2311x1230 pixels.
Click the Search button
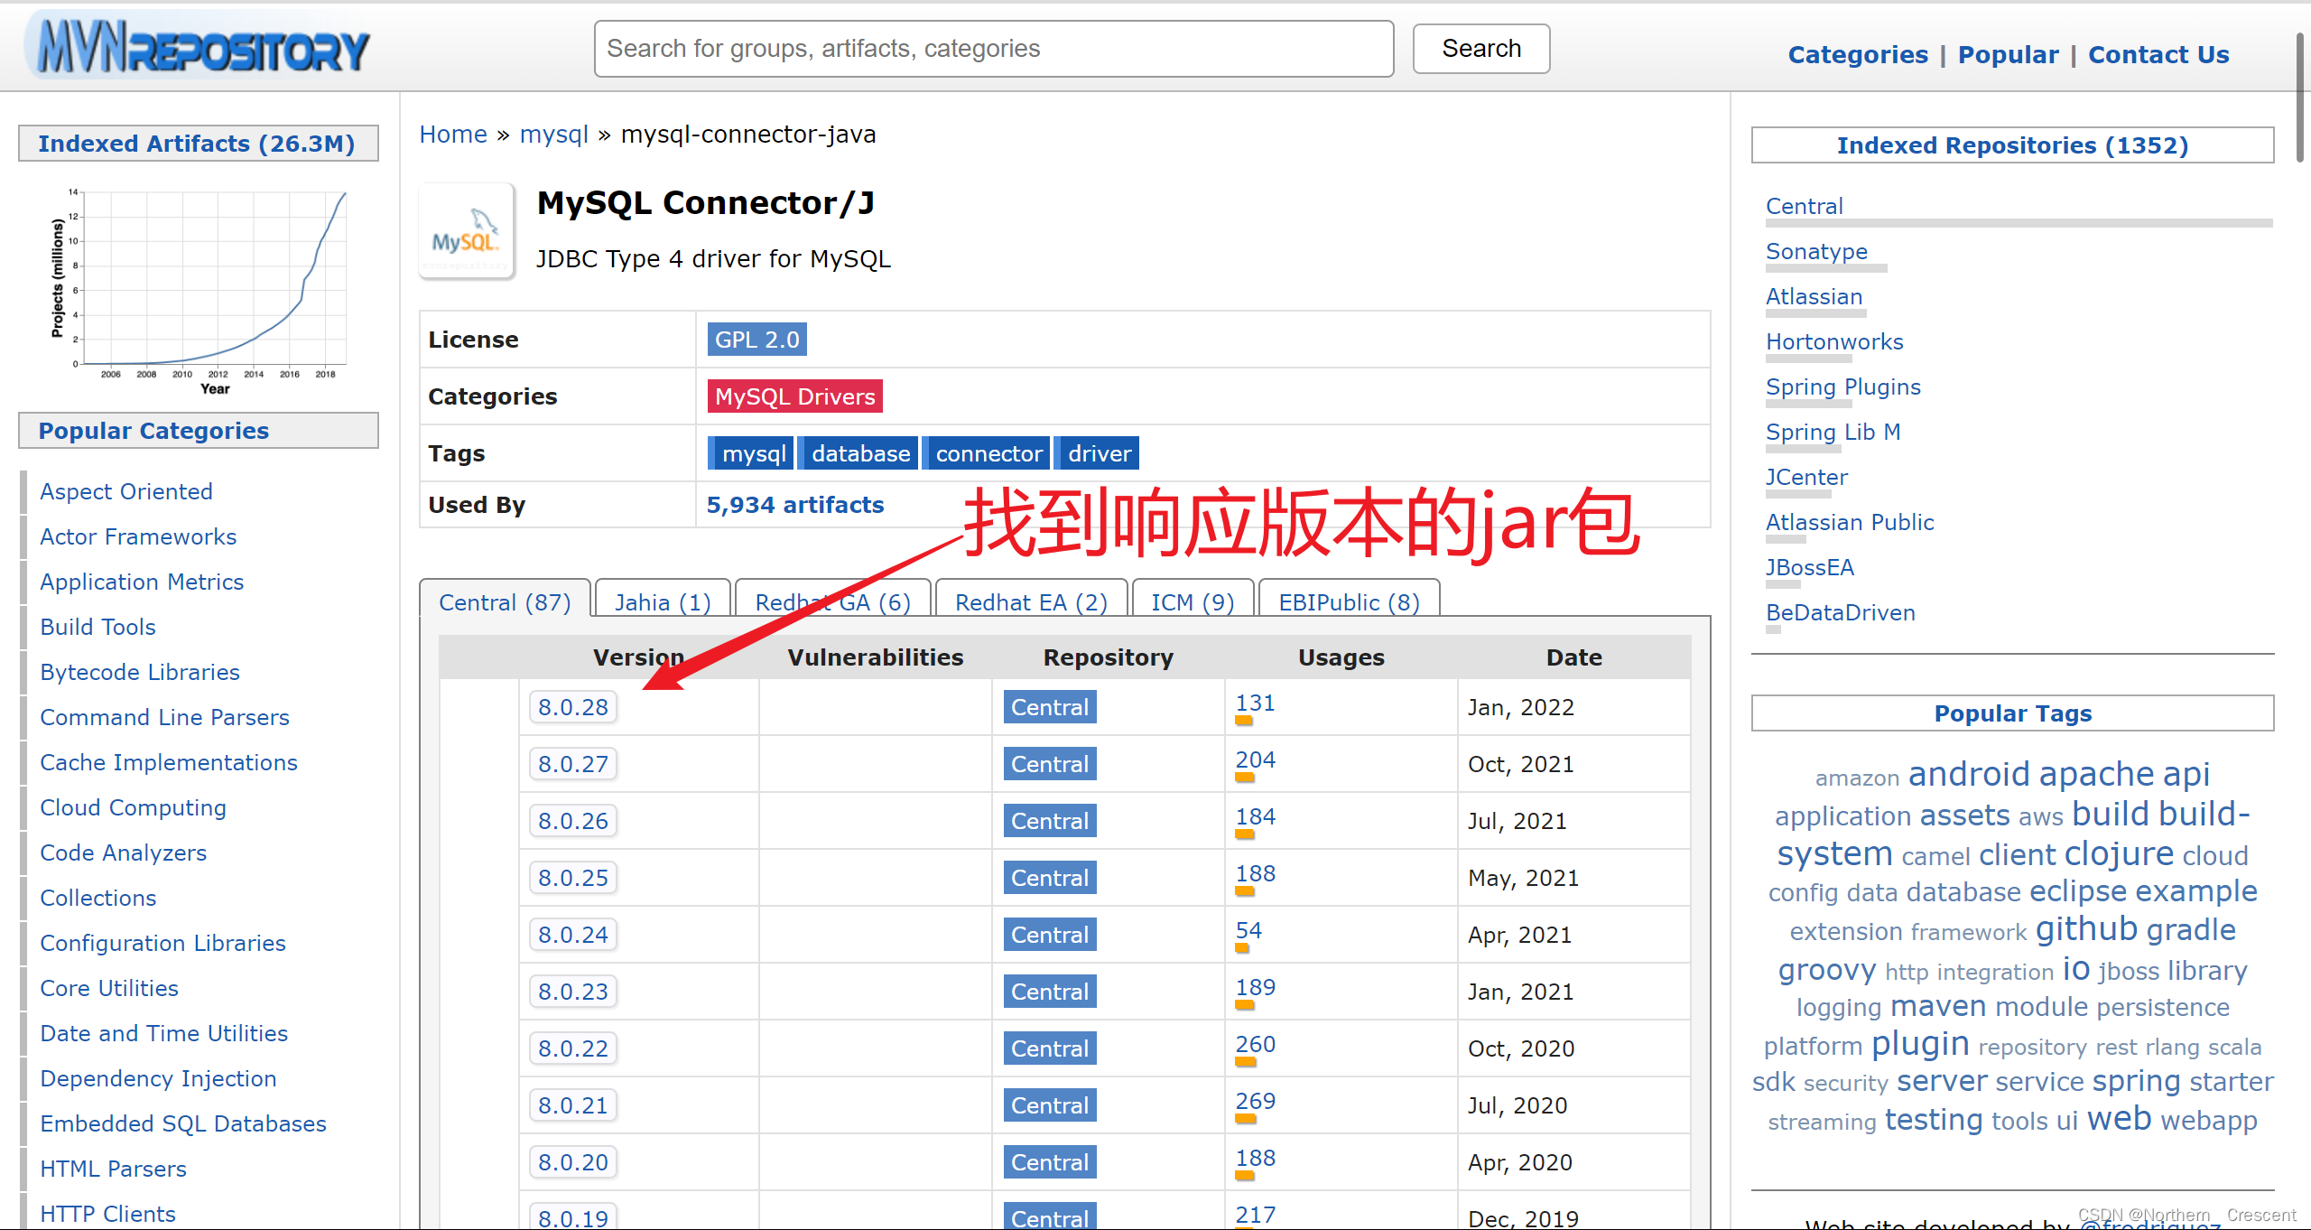(1477, 51)
